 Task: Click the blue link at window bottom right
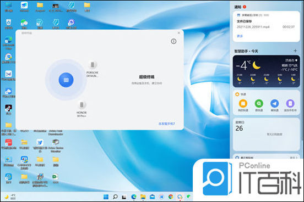pyautogui.click(x=167, y=124)
